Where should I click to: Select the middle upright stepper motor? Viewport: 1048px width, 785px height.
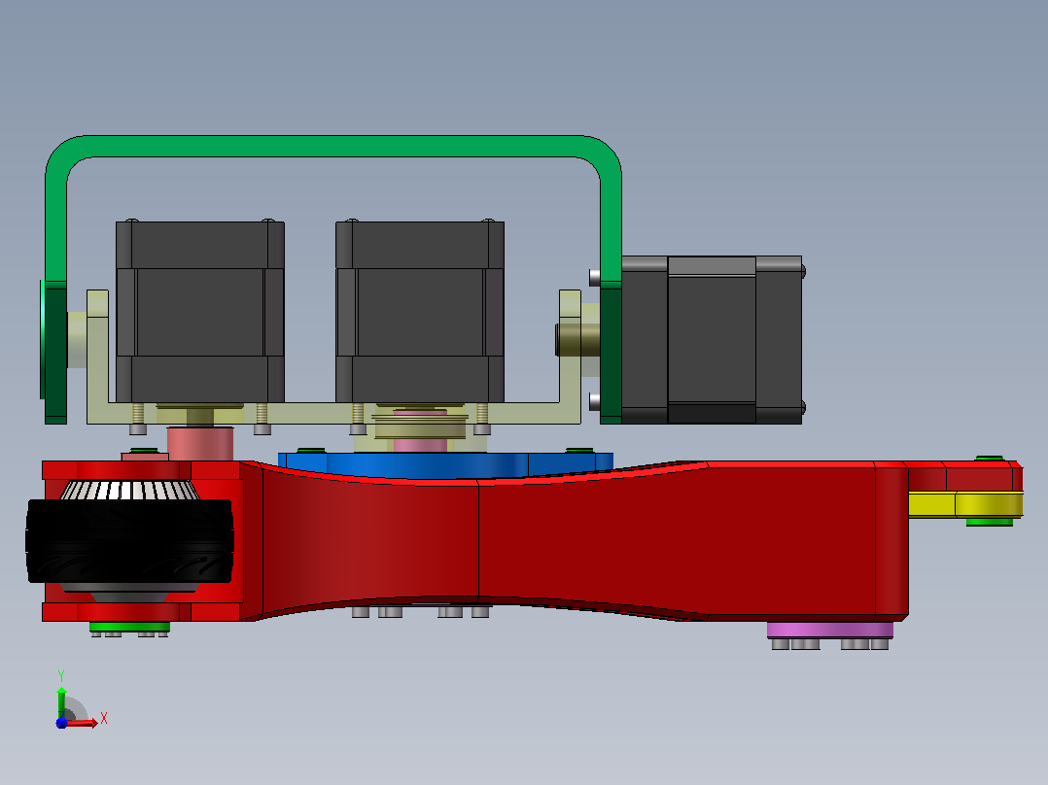[x=420, y=311]
